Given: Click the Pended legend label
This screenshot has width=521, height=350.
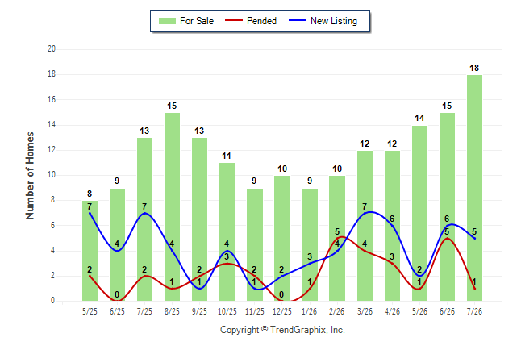Looking at the screenshot, I should pos(261,21).
